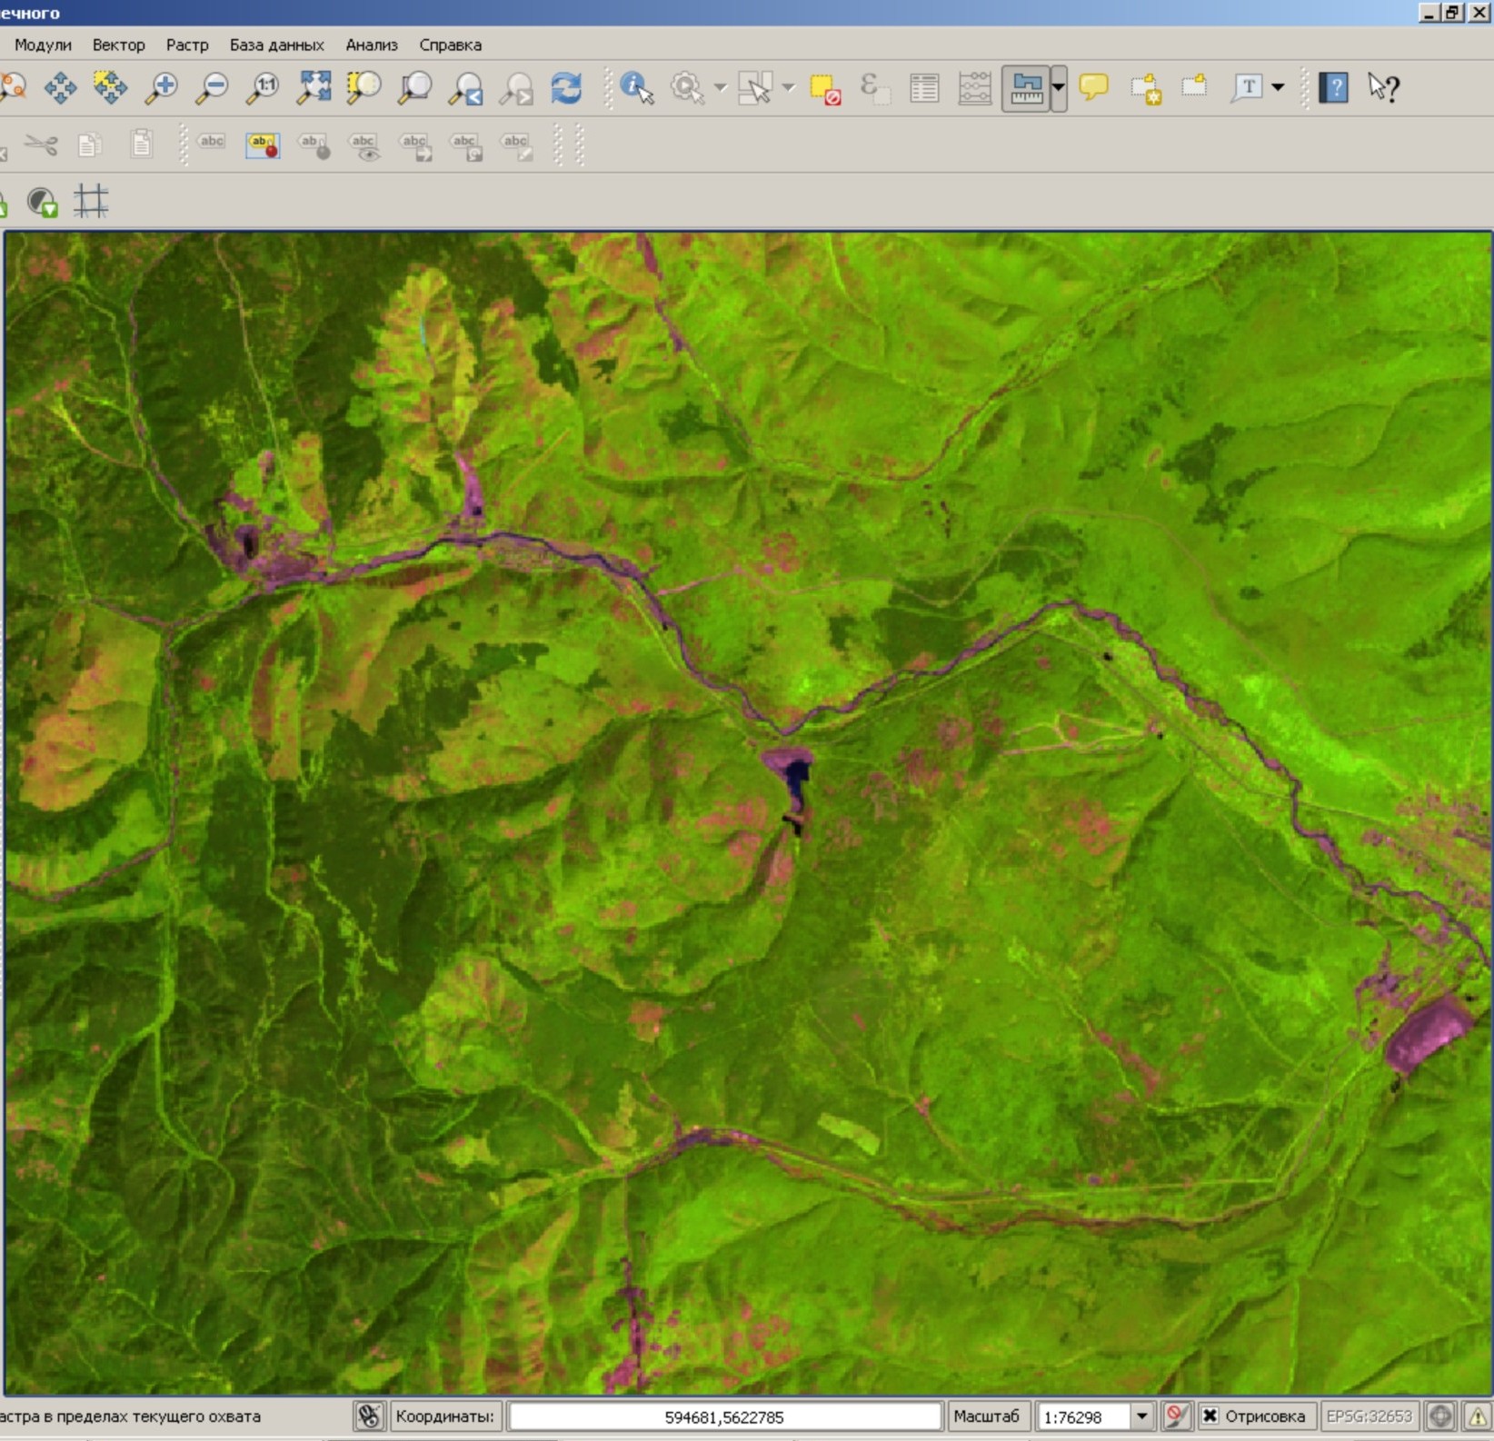Screen dimensions: 1494x1441
Task: Click the Zoom to native resolution 1:1 icon
Action: pos(264,88)
